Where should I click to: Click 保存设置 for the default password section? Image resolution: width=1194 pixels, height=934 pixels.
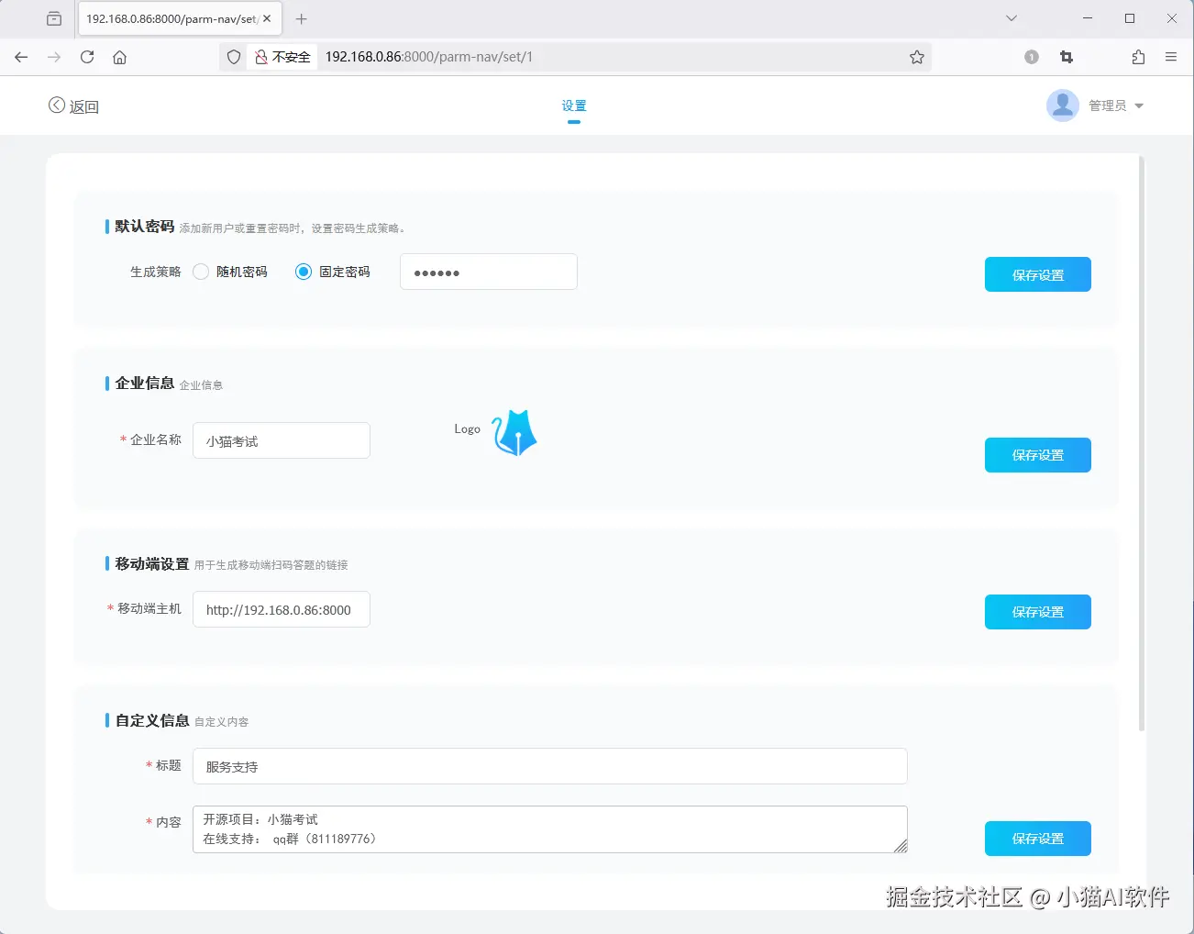(x=1037, y=273)
